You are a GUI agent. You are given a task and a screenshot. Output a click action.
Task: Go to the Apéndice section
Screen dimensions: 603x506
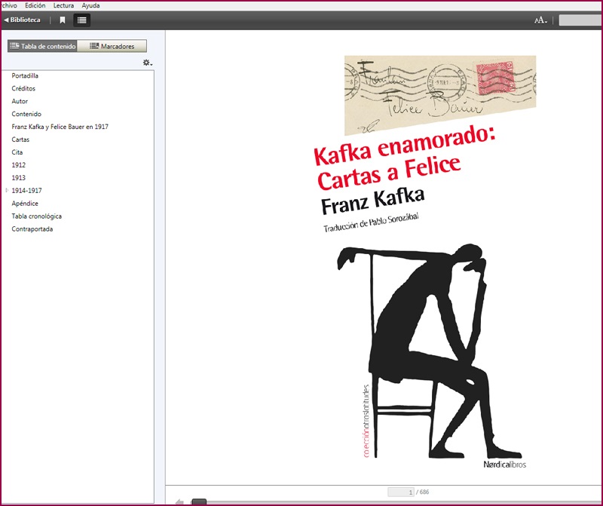[x=25, y=203]
